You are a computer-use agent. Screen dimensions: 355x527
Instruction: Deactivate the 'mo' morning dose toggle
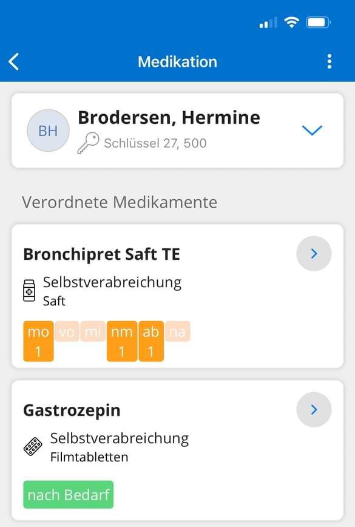[x=38, y=340]
